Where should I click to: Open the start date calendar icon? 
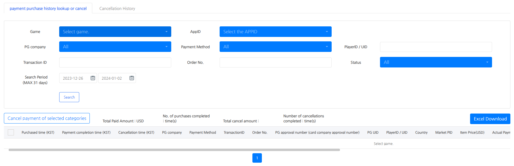[x=93, y=78]
